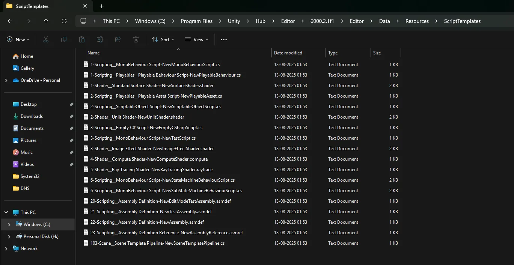Screen dimensions: 514x265
Task: Expand the Personal Disk (H:) node
Action: [9, 236]
